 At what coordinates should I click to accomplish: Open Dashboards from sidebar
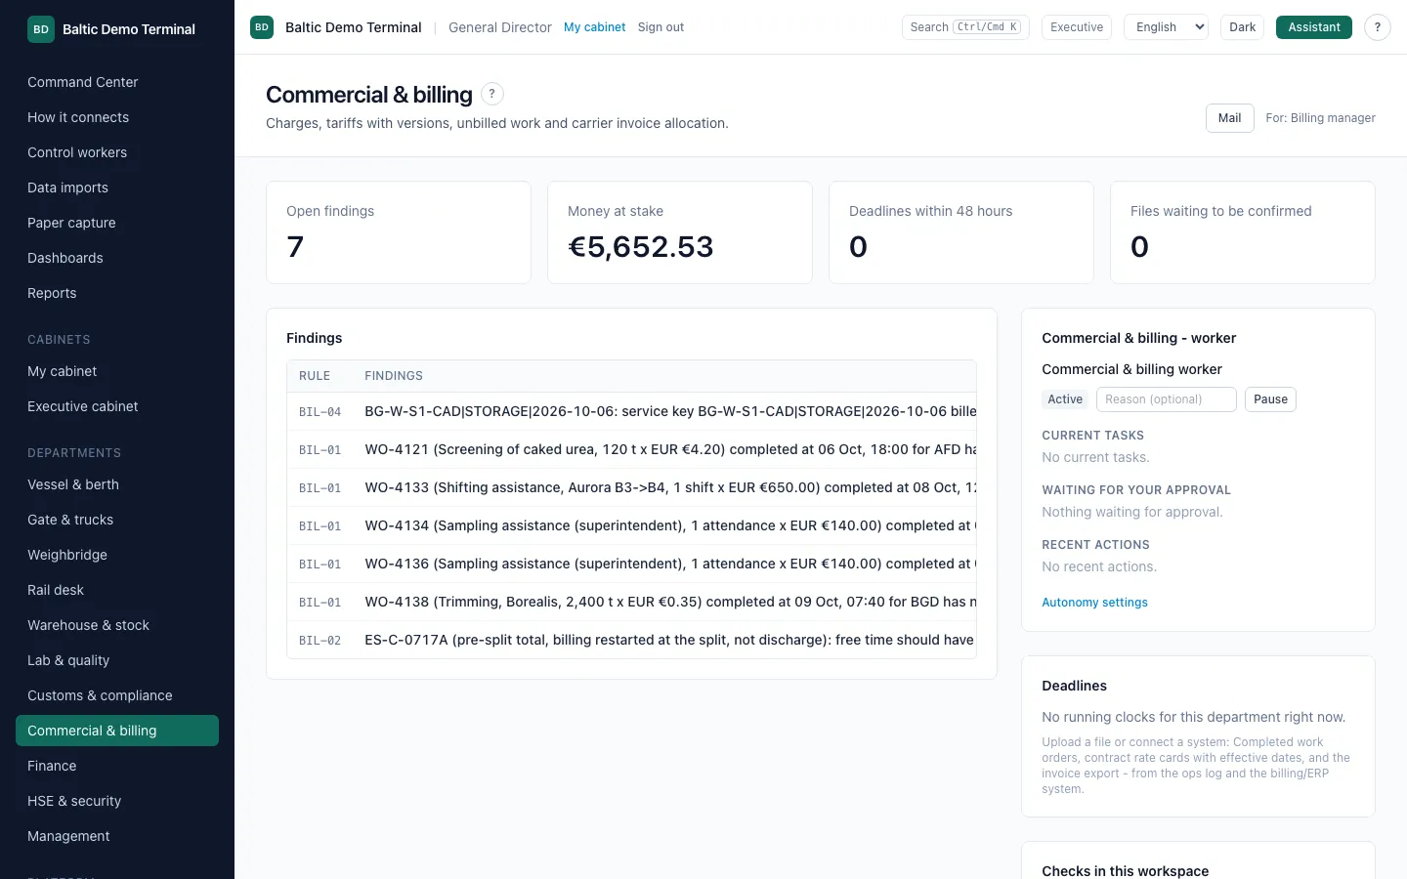click(x=117, y=258)
